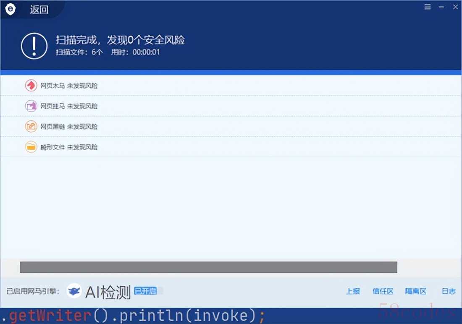Click the 网页挂马 category icon
This screenshot has height=324, width=462.
pos(31,106)
